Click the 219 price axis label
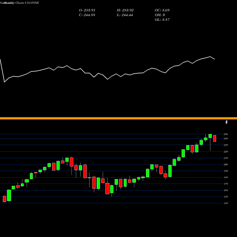The height and width of the screenshot is (237, 237). (x=226, y=158)
